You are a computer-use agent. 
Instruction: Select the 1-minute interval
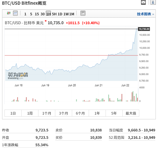25,14
